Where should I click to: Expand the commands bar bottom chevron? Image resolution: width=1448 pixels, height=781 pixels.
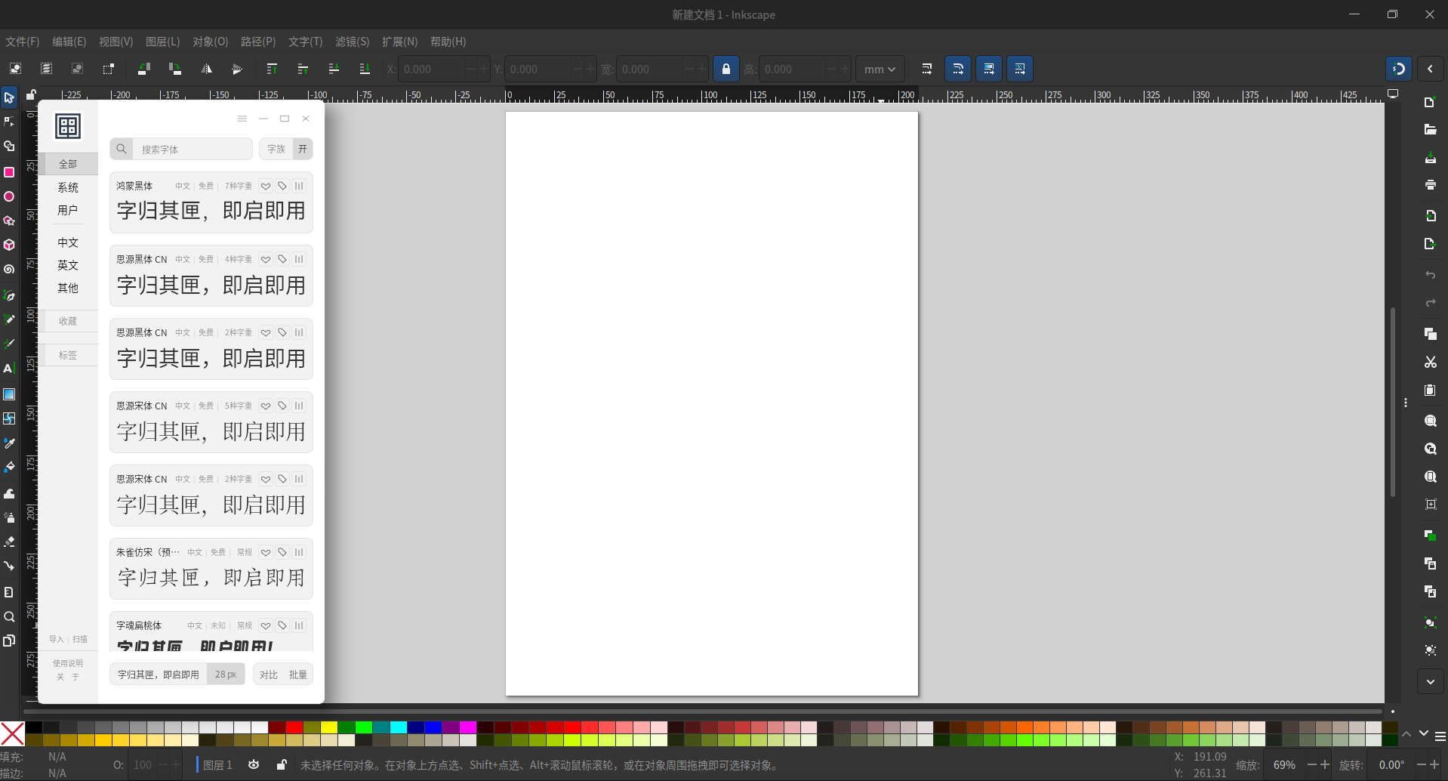coord(1430,681)
